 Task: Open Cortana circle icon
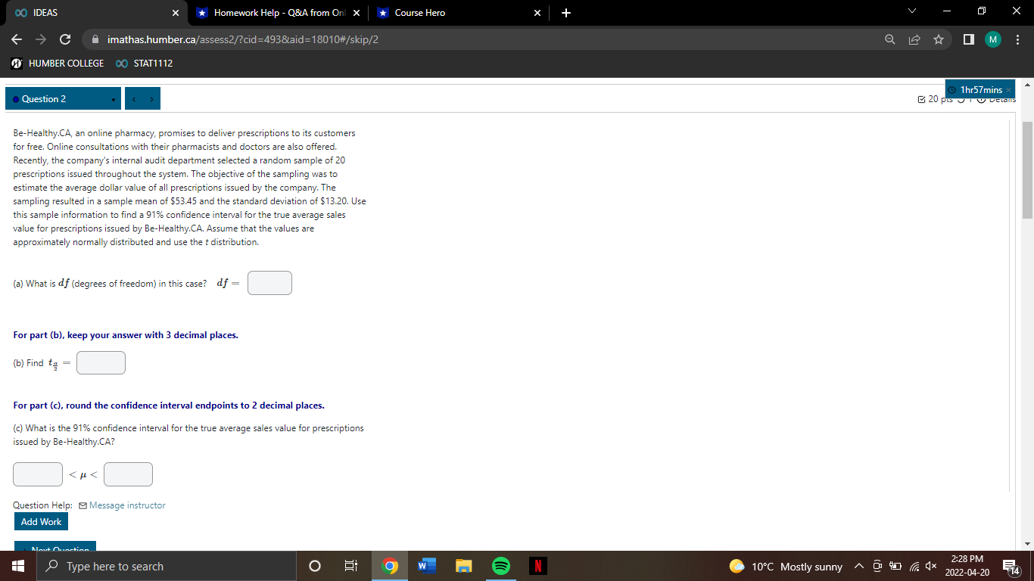pos(315,566)
